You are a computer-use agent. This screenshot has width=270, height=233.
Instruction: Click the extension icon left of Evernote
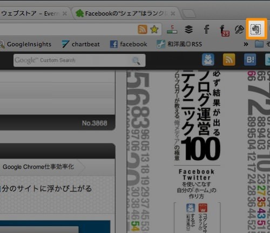click(240, 30)
